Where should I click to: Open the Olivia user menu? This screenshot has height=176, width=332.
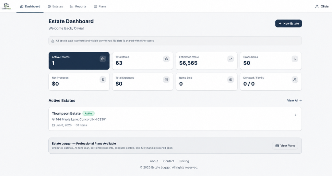pyautogui.click(x=322, y=6)
